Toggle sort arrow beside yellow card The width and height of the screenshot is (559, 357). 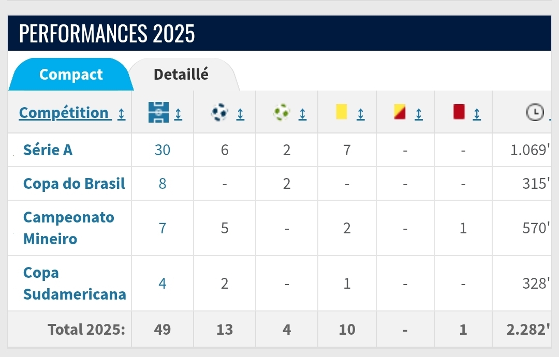pyautogui.click(x=361, y=114)
